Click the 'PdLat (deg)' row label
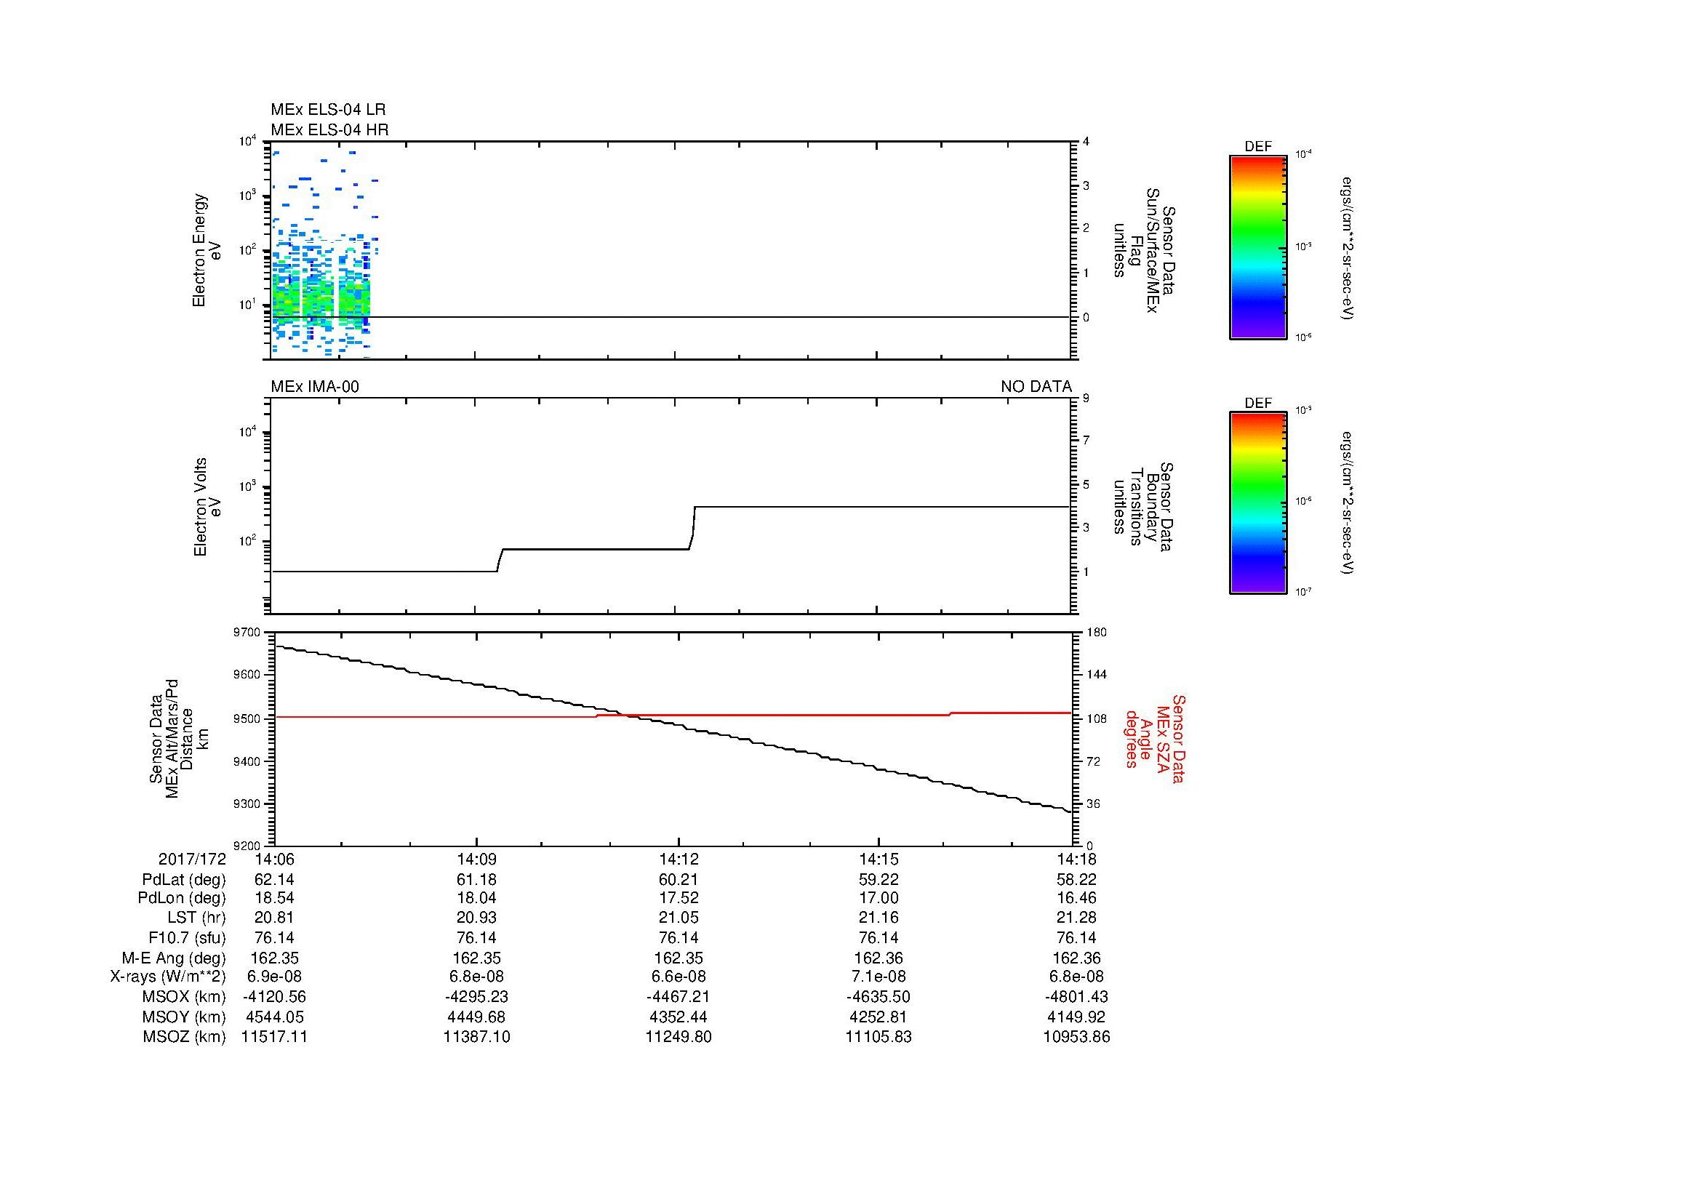Viewport: 1701px width, 1202px height. (184, 880)
